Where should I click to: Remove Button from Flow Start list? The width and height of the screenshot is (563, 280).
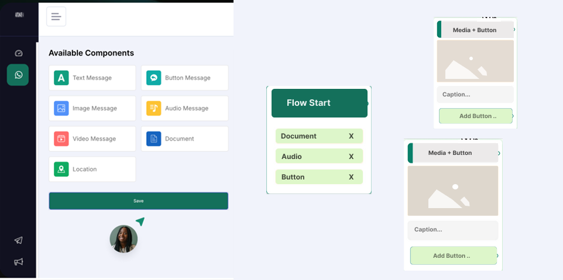click(x=351, y=177)
